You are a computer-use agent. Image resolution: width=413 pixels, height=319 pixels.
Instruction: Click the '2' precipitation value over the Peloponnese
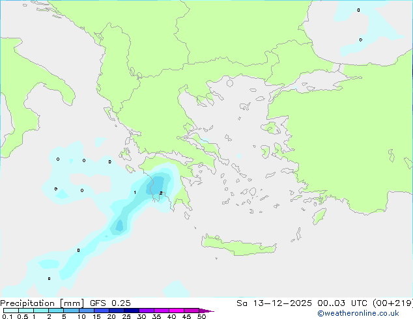pyautogui.click(x=161, y=193)
